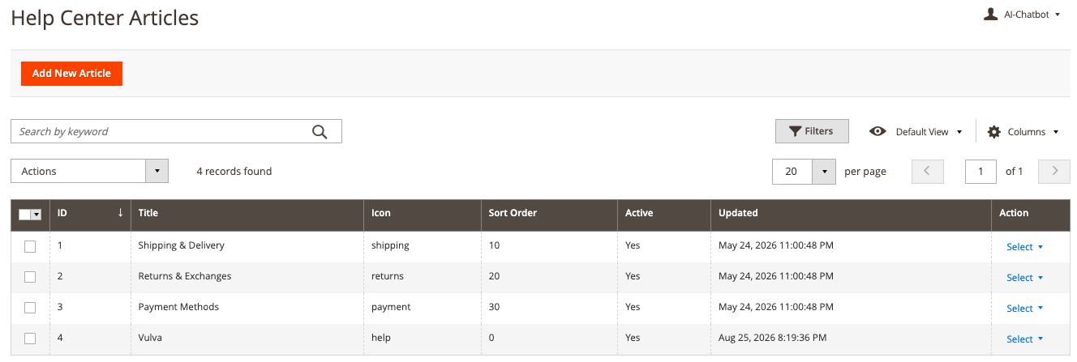This screenshot has width=1077, height=362.
Task: Click the Help Center Articles heading
Action: coord(105,18)
